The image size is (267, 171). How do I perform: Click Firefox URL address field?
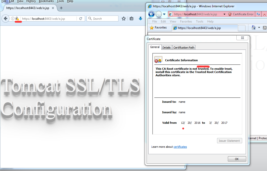tap(49, 19)
